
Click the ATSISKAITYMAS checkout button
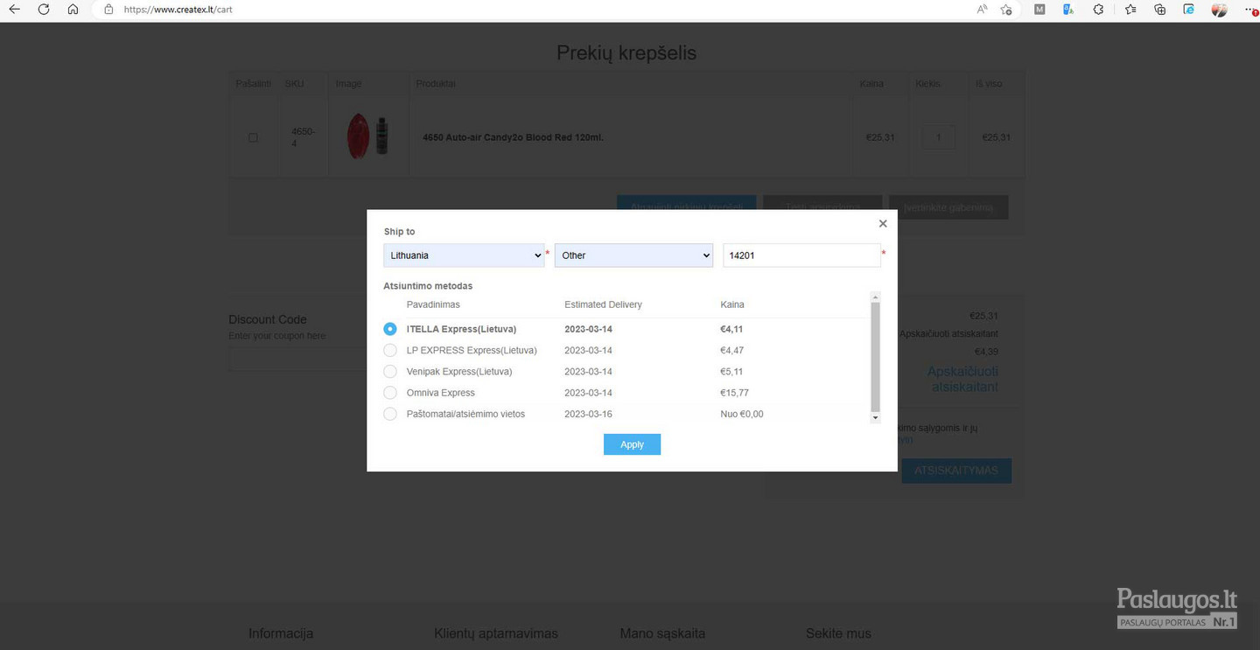pos(956,471)
